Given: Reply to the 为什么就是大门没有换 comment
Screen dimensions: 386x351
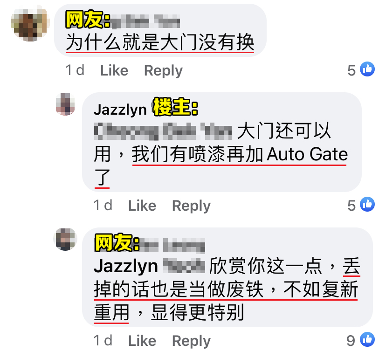Looking at the screenshot, I should point(163,71).
